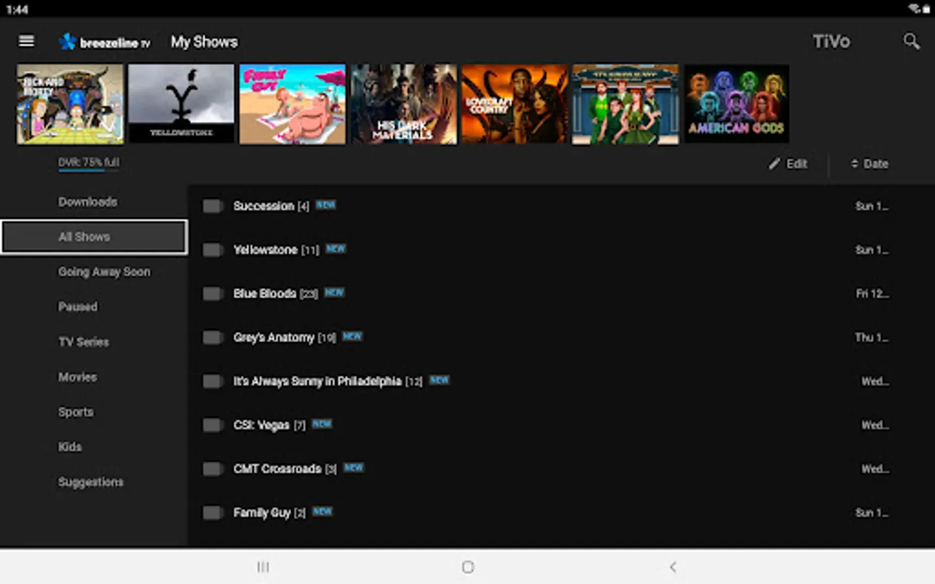Image resolution: width=935 pixels, height=584 pixels.
Task: Click the Grey's Anatomy date Thu 1...
Action: coord(872,337)
